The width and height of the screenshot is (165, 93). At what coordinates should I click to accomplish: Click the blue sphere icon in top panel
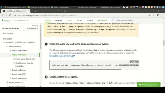click(x=137, y=7)
